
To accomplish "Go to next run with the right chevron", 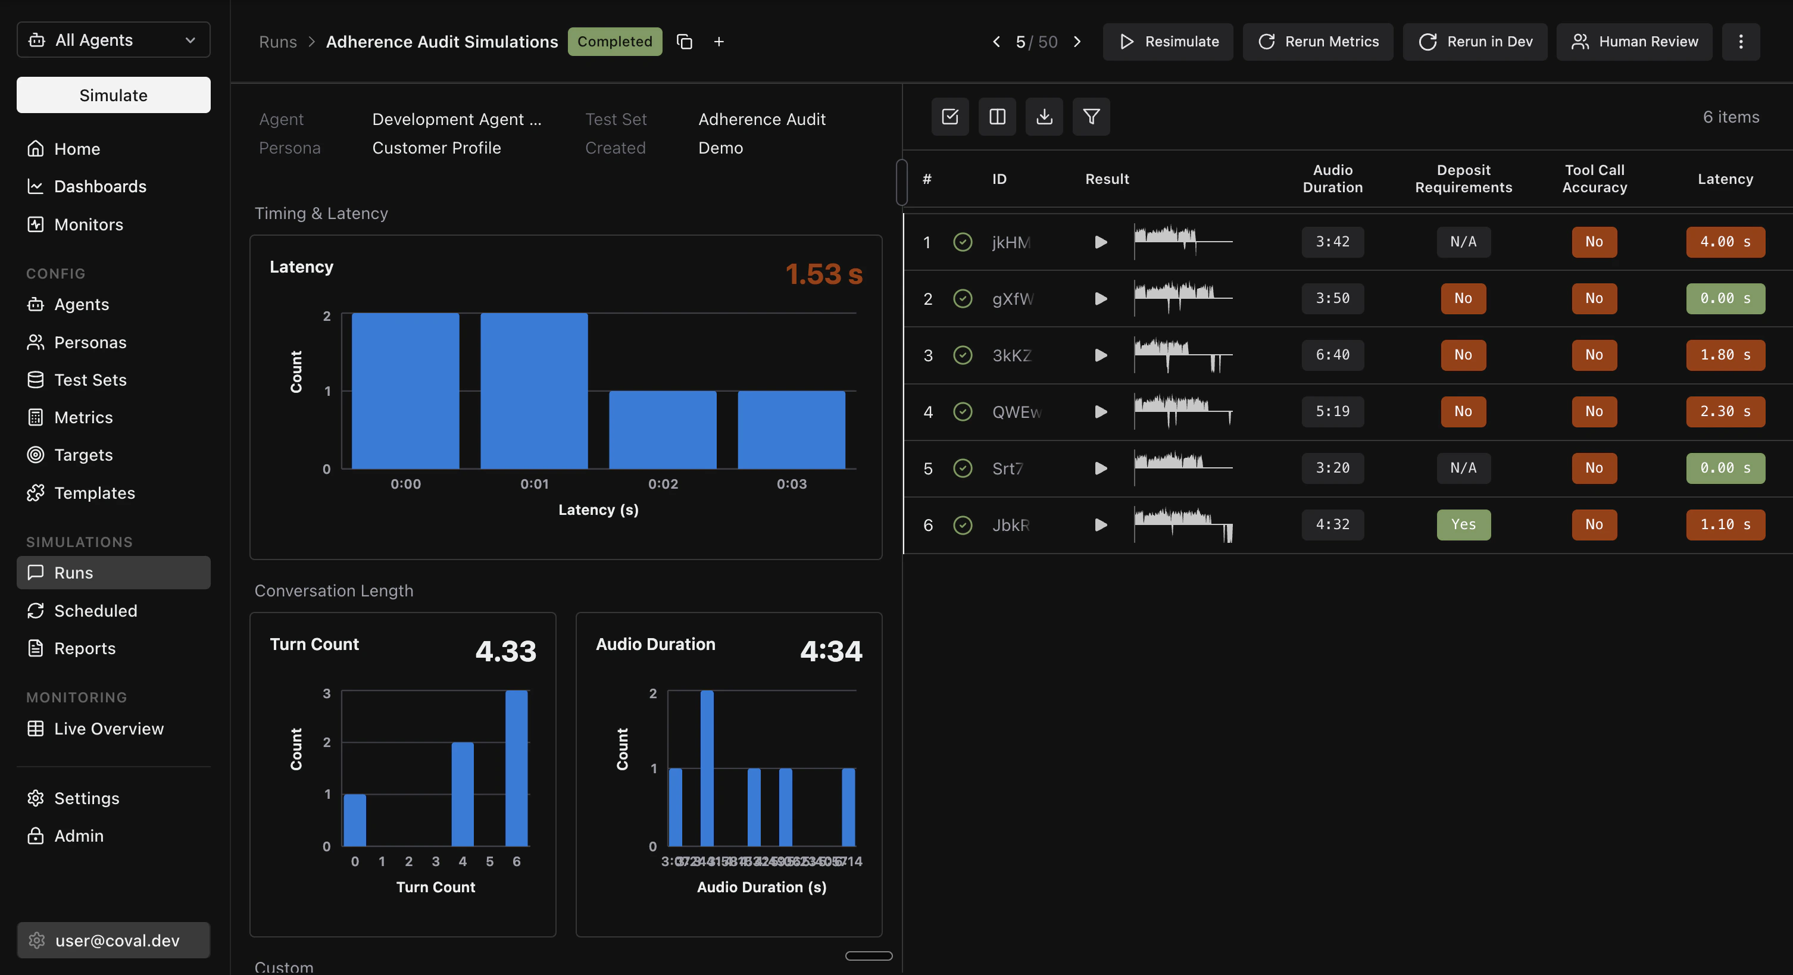I will pyautogui.click(x=1077, y=42).
